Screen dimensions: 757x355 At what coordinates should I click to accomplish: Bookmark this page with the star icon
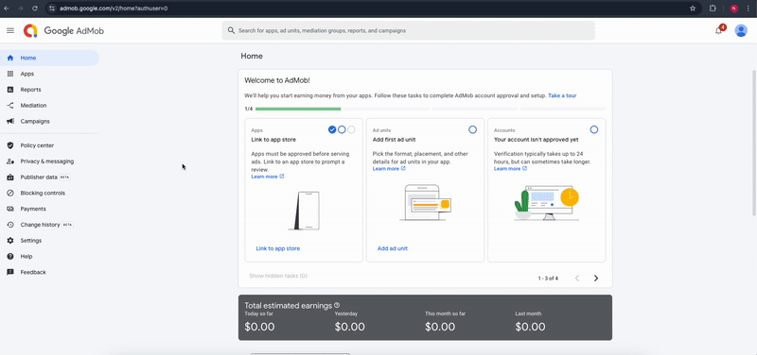693,8
